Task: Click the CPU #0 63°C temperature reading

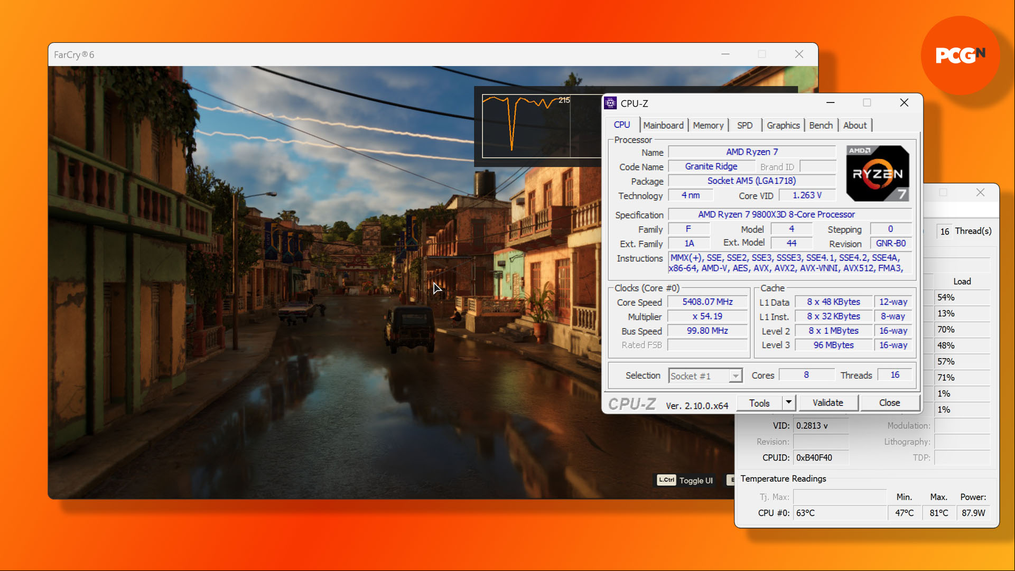Action: click(839, 513)
